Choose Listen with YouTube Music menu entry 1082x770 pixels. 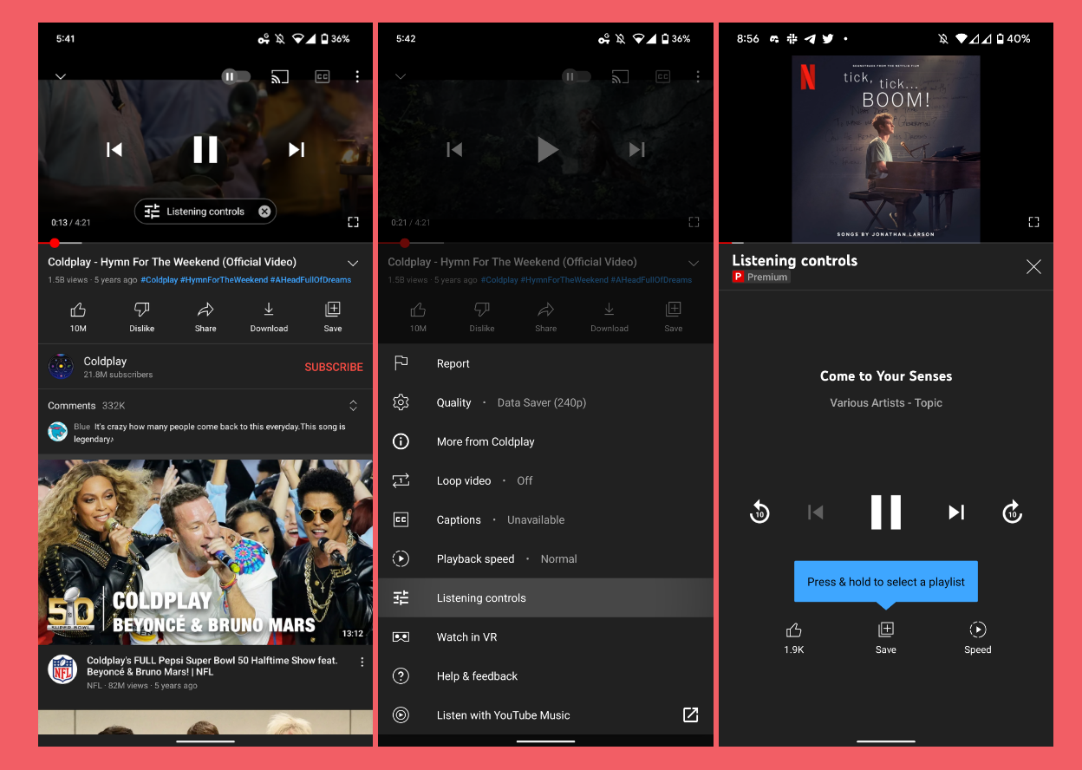503,715
